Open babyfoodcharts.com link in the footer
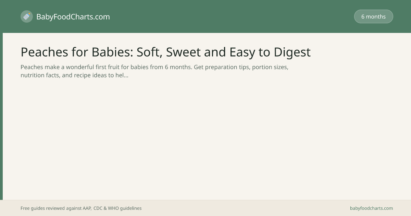The image size is (411, 216). (371, 208)
